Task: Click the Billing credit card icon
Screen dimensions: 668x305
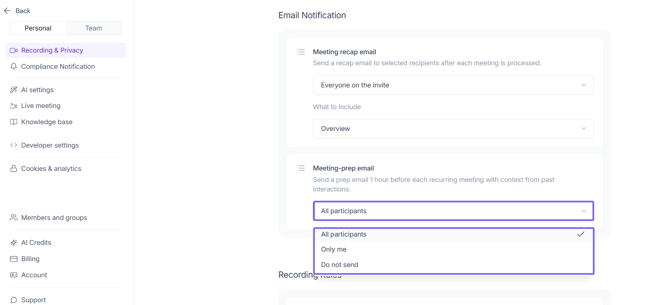Action: 14,259
